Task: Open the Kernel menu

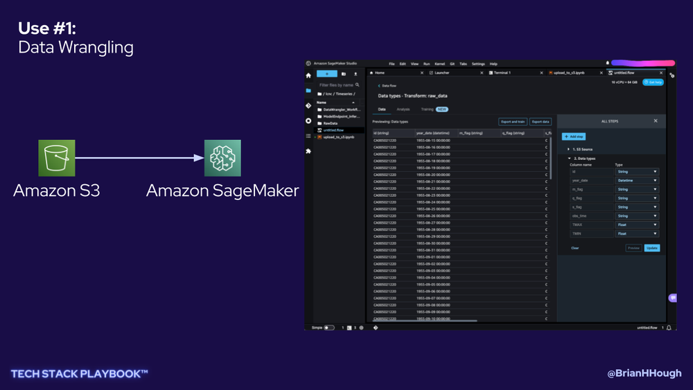Action: [440, 64]
